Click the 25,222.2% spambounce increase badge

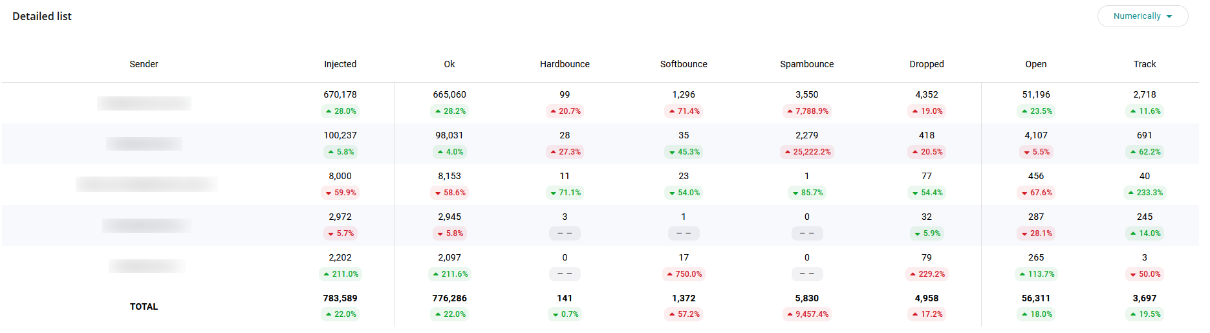pos(806,152)
